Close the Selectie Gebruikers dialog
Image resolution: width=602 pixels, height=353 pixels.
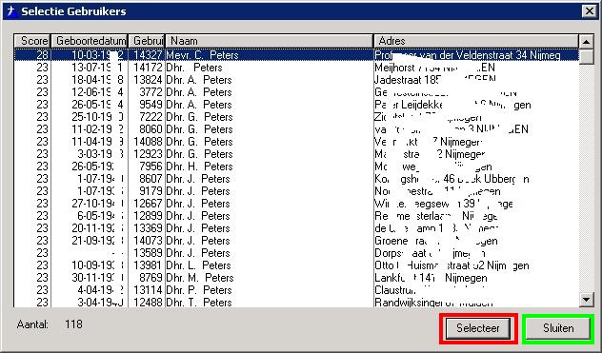pos(590,11)
